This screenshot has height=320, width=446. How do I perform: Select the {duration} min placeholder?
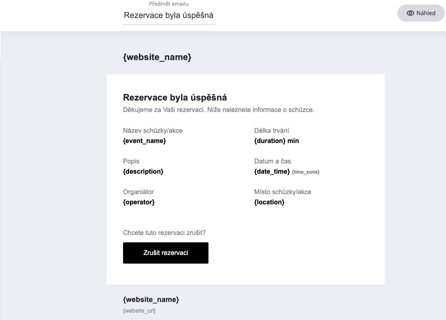point(276,141)
